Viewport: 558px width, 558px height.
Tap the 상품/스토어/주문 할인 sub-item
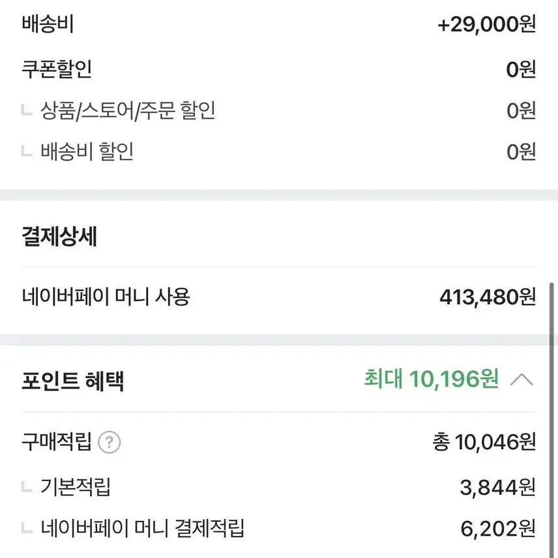[x=128, y=110]
